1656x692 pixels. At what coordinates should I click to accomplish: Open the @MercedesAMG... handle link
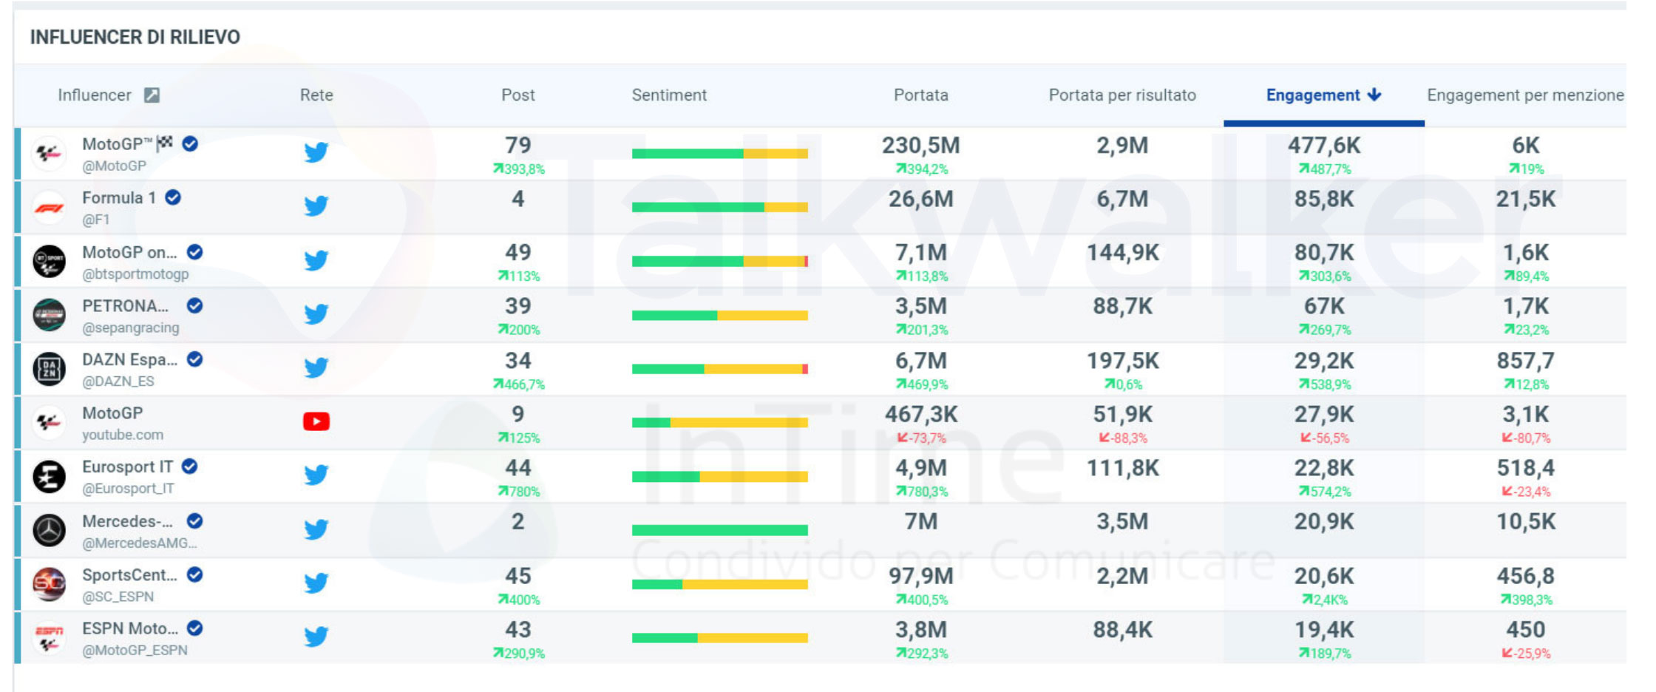click(x=140, y=543)
